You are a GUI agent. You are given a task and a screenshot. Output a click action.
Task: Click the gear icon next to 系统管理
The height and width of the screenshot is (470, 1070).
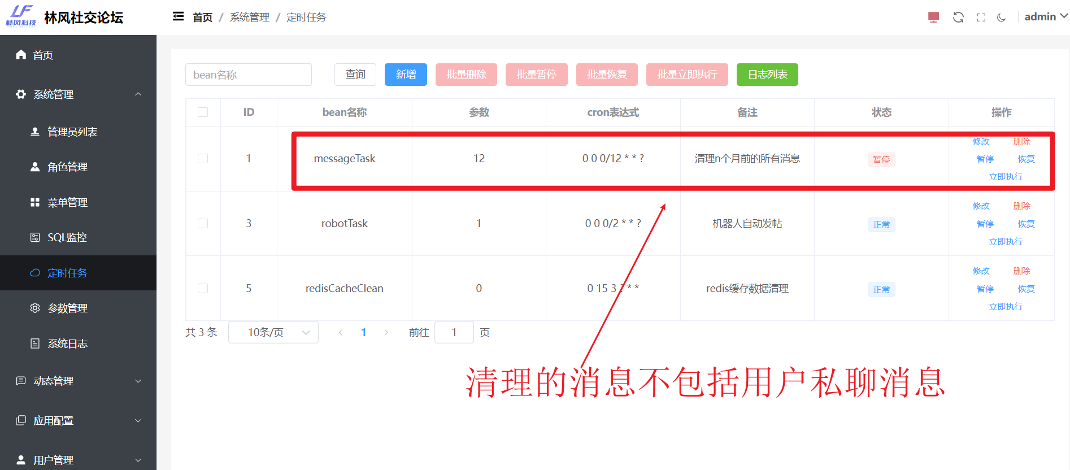click(21, 94)
